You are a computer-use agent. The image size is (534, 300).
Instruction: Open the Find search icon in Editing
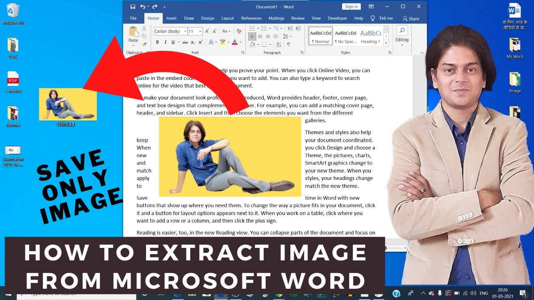(402, 31)
